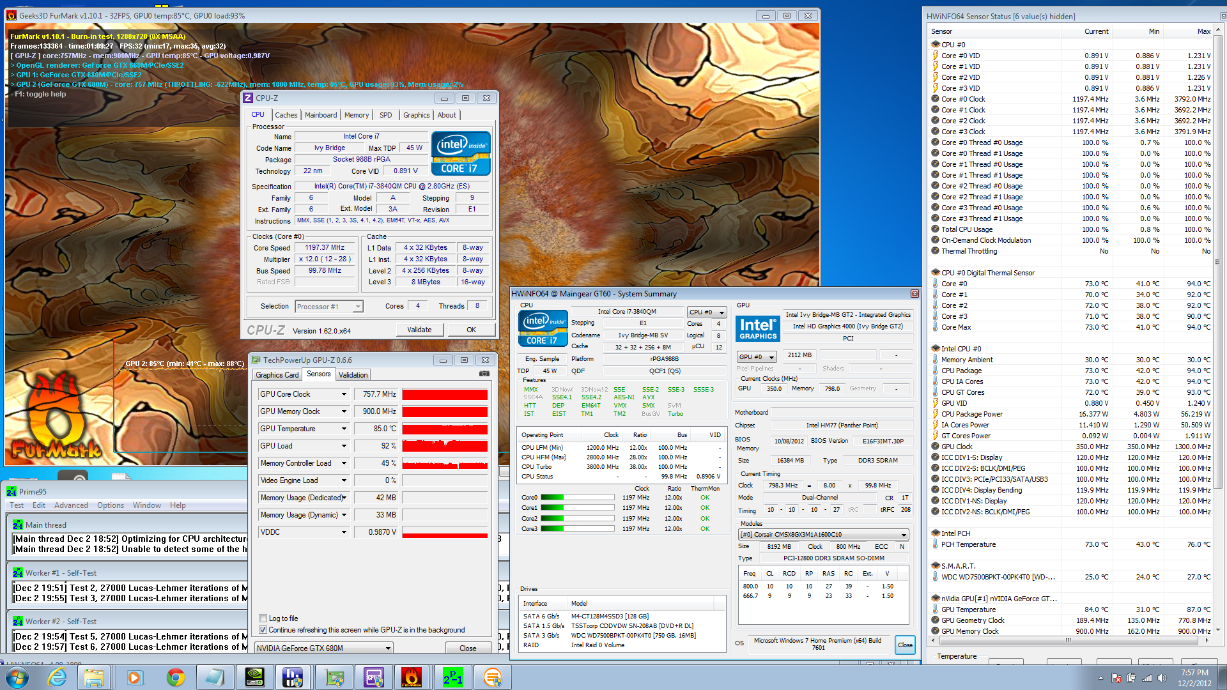Open CPU-Z Processor #1 selection dropdown
This screenshot has width=1227, height=690.
[328, 307]
